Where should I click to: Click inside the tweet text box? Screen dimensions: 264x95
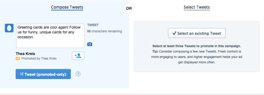click(50, 36)
